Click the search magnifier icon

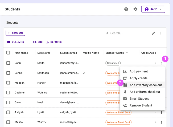click(107, 33)
